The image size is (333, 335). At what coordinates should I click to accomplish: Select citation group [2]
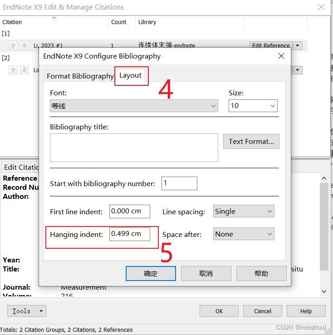(5, 58)
